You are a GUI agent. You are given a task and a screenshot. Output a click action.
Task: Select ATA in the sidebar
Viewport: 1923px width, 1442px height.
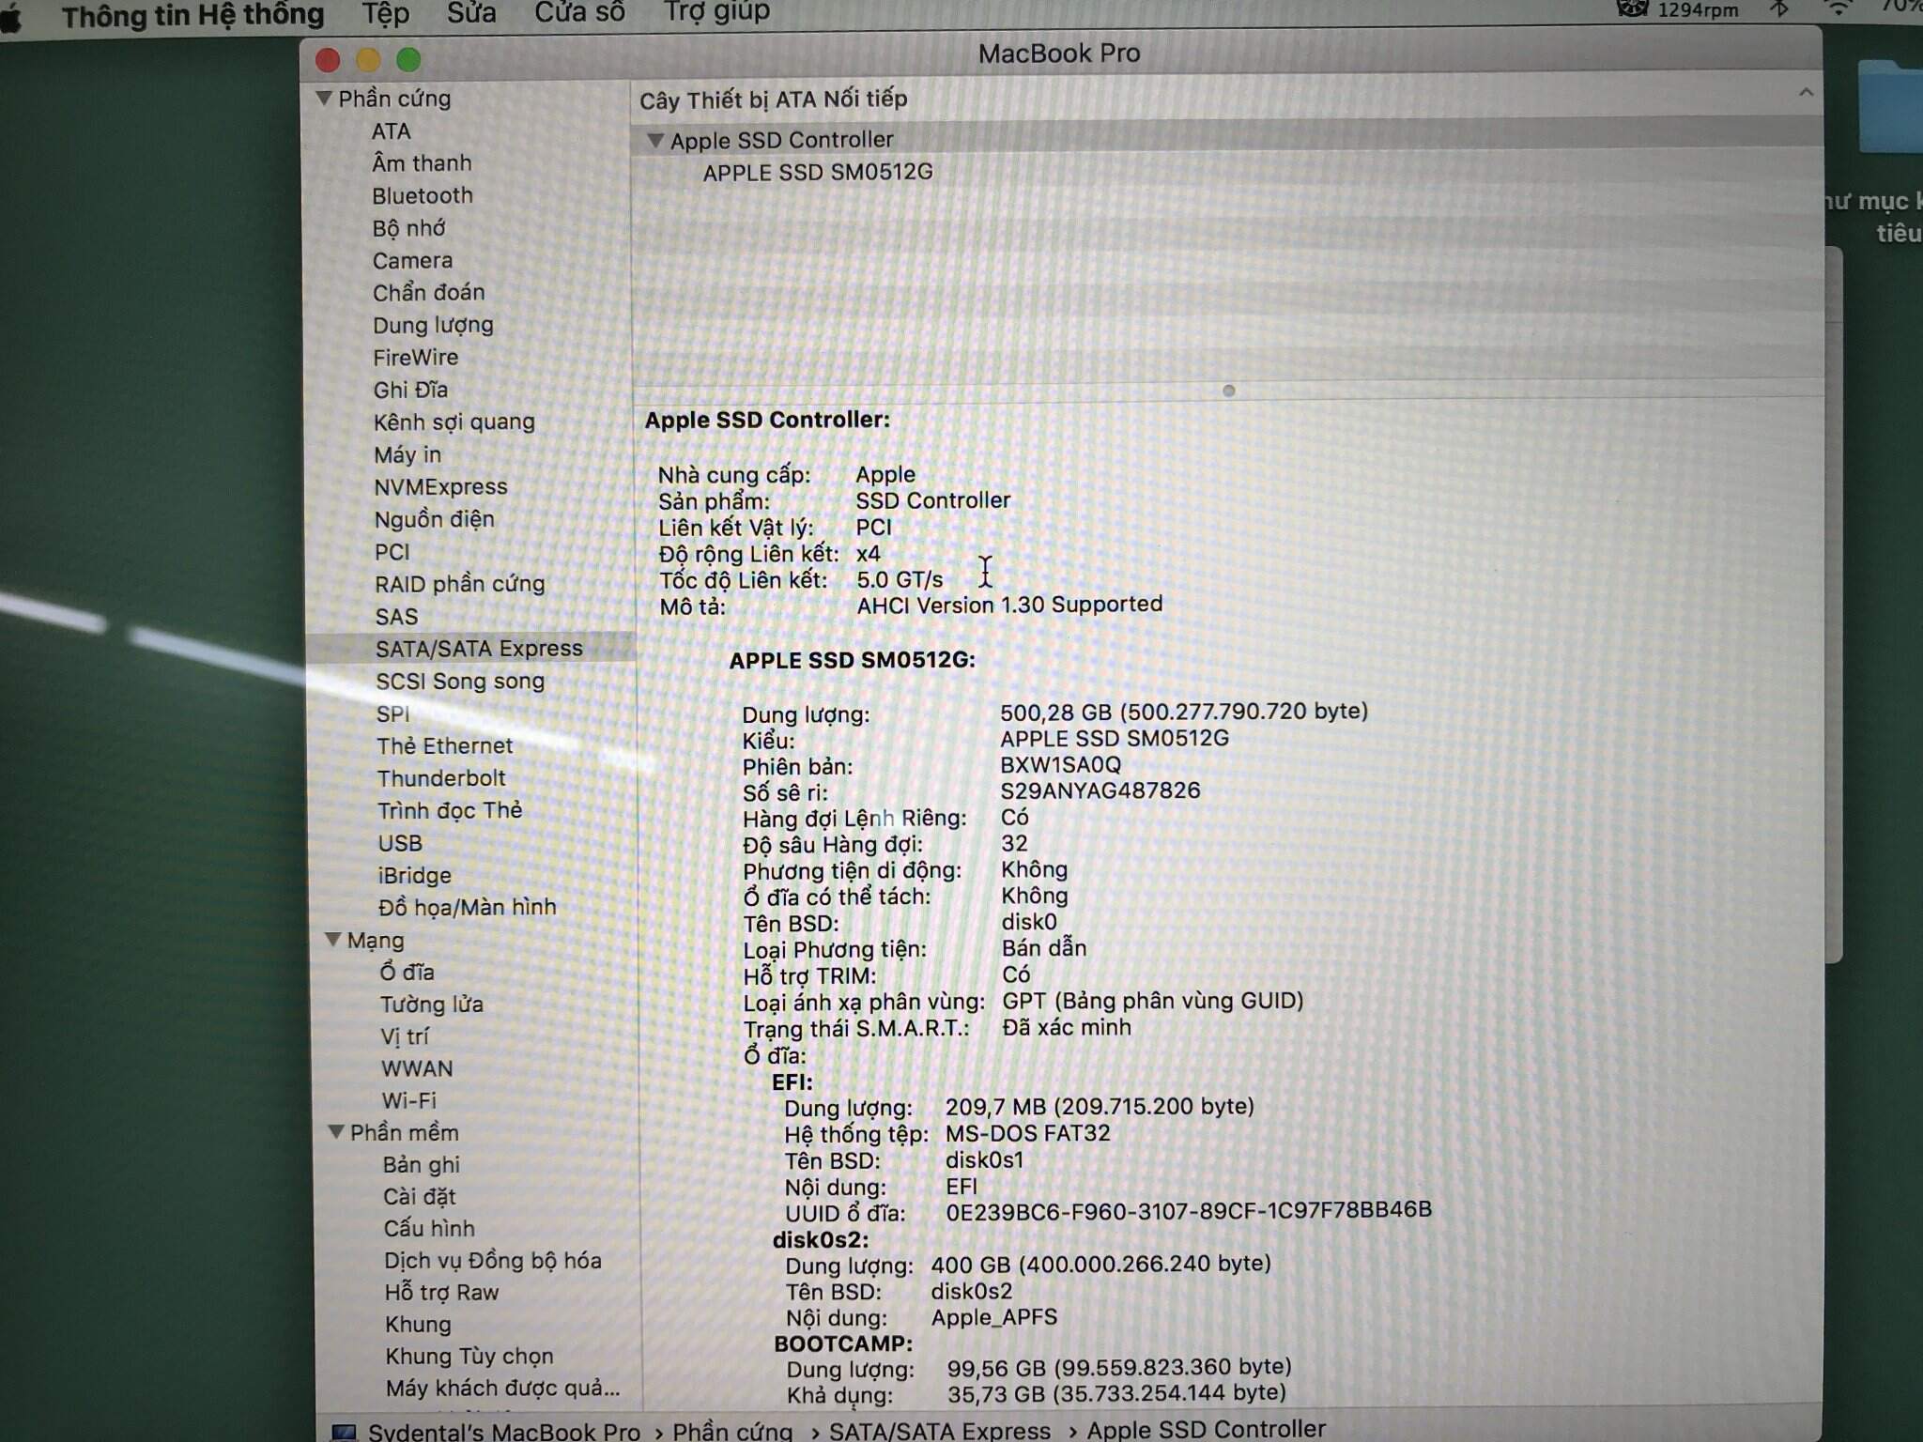[x=391, y=131]
